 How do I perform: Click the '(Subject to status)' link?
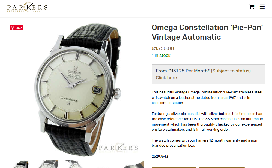(x=231, y=71)
